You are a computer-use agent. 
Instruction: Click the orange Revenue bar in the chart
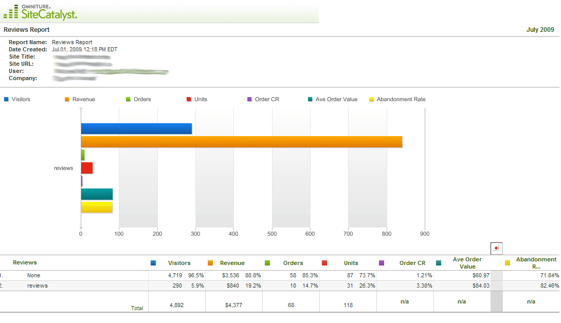coord(241,142)
